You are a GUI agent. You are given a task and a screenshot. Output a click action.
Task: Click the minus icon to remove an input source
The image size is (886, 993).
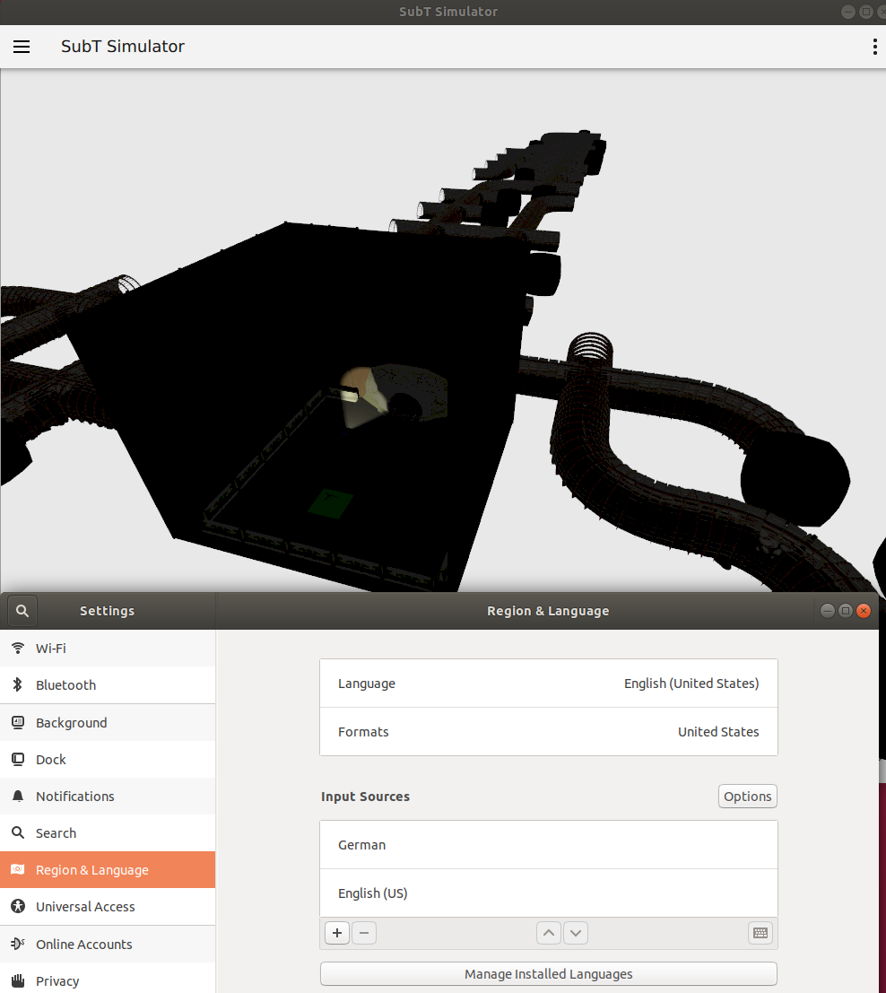(364, 933)
